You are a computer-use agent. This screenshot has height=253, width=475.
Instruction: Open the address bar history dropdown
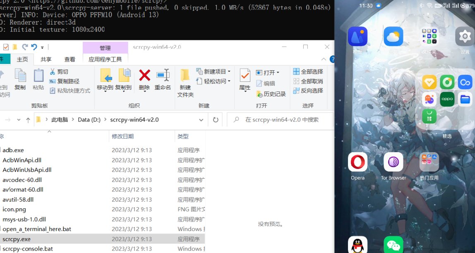(201, 120)
